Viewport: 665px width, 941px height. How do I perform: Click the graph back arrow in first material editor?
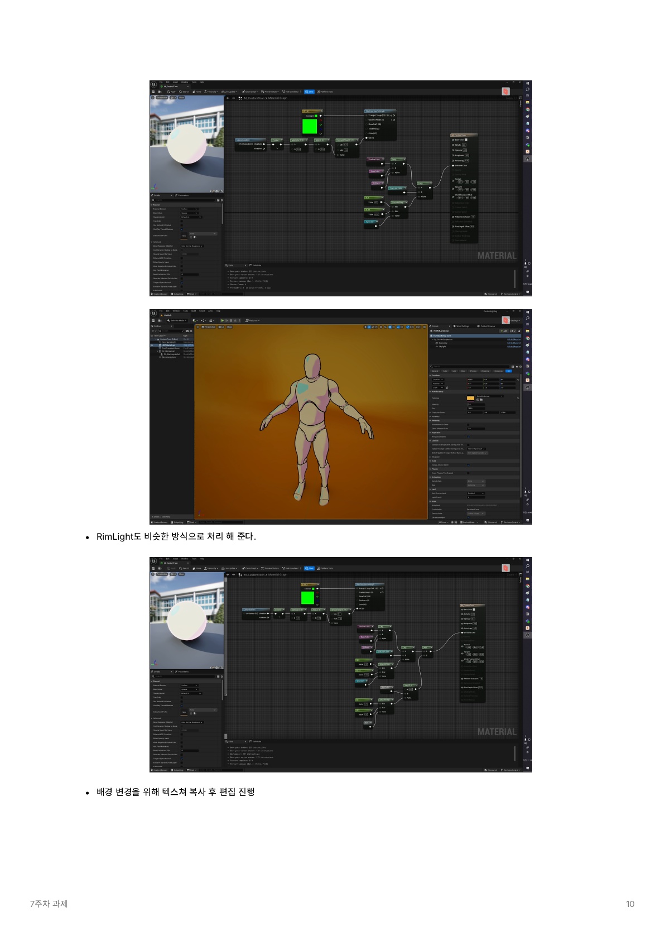228,98
